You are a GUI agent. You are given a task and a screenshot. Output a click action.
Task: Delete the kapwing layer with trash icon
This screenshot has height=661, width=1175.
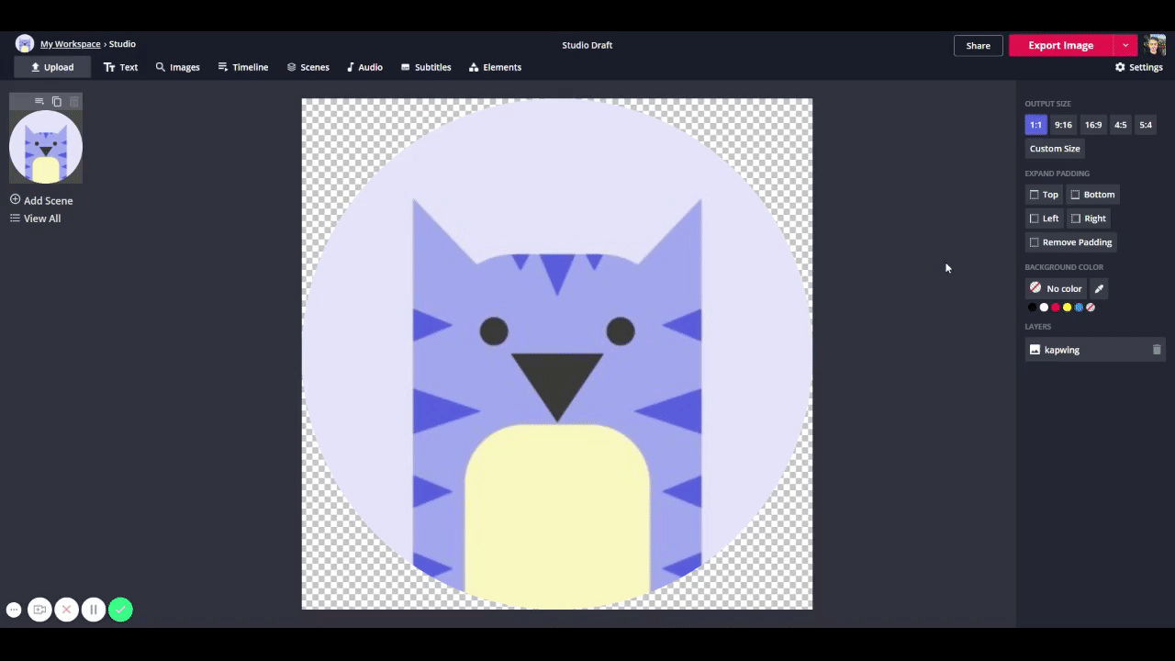click(x=1157, y=350)
